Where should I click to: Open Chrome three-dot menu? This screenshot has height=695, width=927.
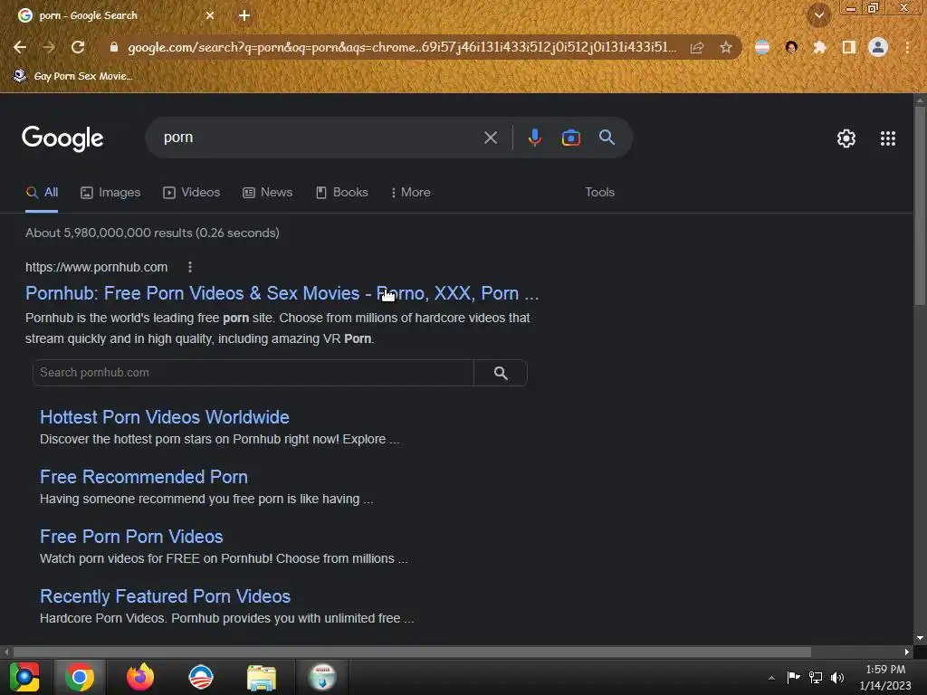pos(907,47)
